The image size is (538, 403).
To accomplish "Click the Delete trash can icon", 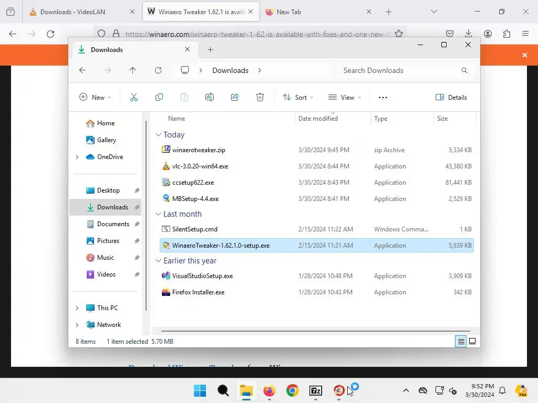I will click(x=260, y=97).
